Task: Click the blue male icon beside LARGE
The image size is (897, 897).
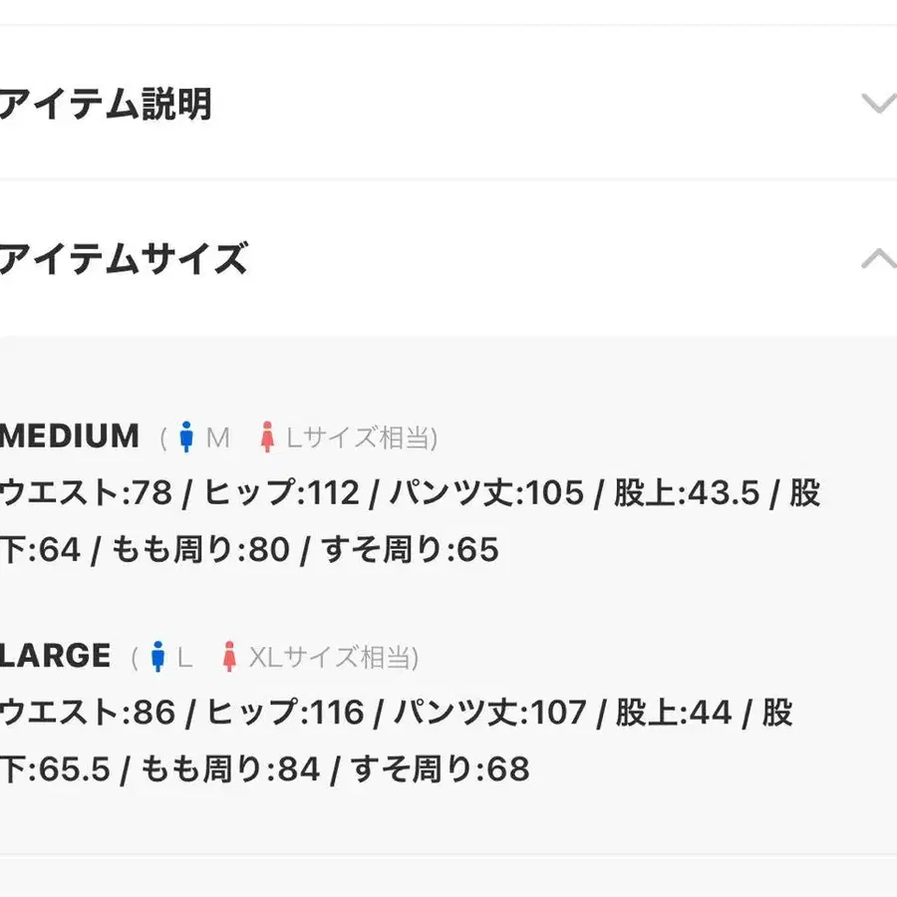Action: click(157, 656)
